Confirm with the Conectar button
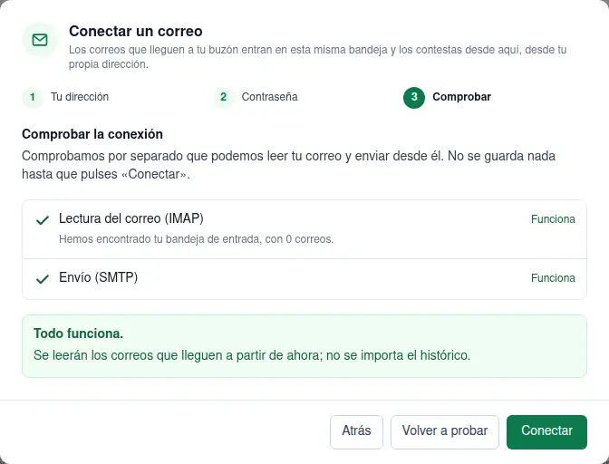 [546, 431]
